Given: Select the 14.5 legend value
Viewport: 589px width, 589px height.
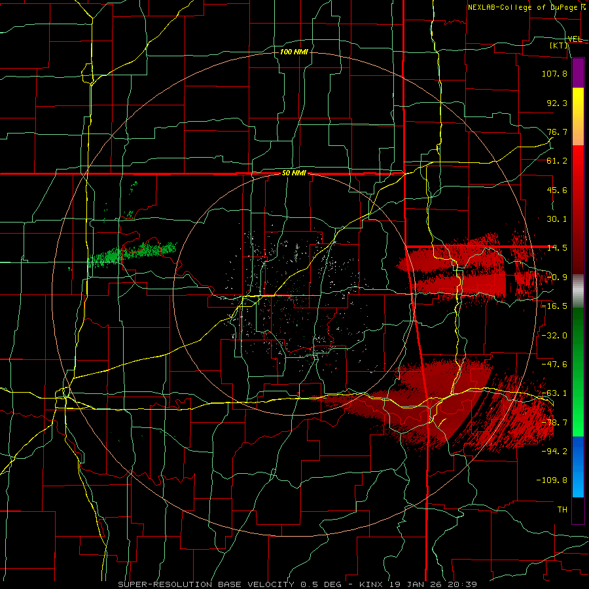Looking at the screenshot, I should click(x=557, y=248).
